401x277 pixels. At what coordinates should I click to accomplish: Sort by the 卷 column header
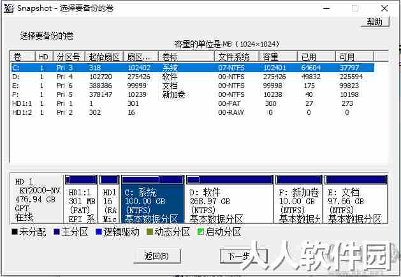[x=22, y=57]
